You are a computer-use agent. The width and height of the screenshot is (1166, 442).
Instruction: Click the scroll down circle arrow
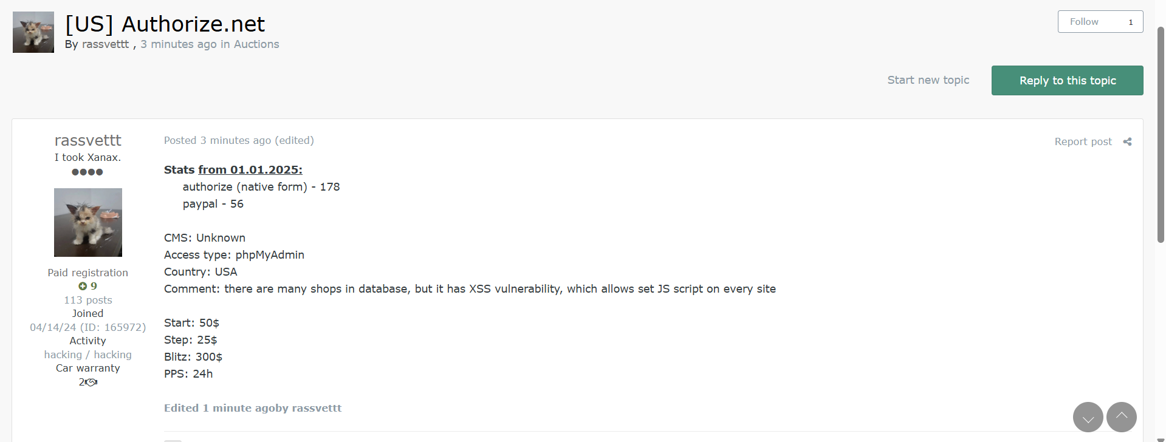click(x=1088, y=417)
